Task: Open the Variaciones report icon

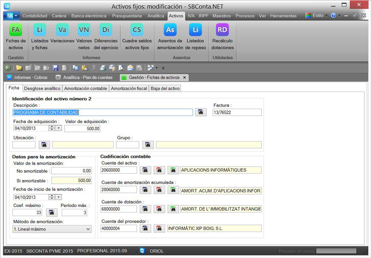Action: 62,31
